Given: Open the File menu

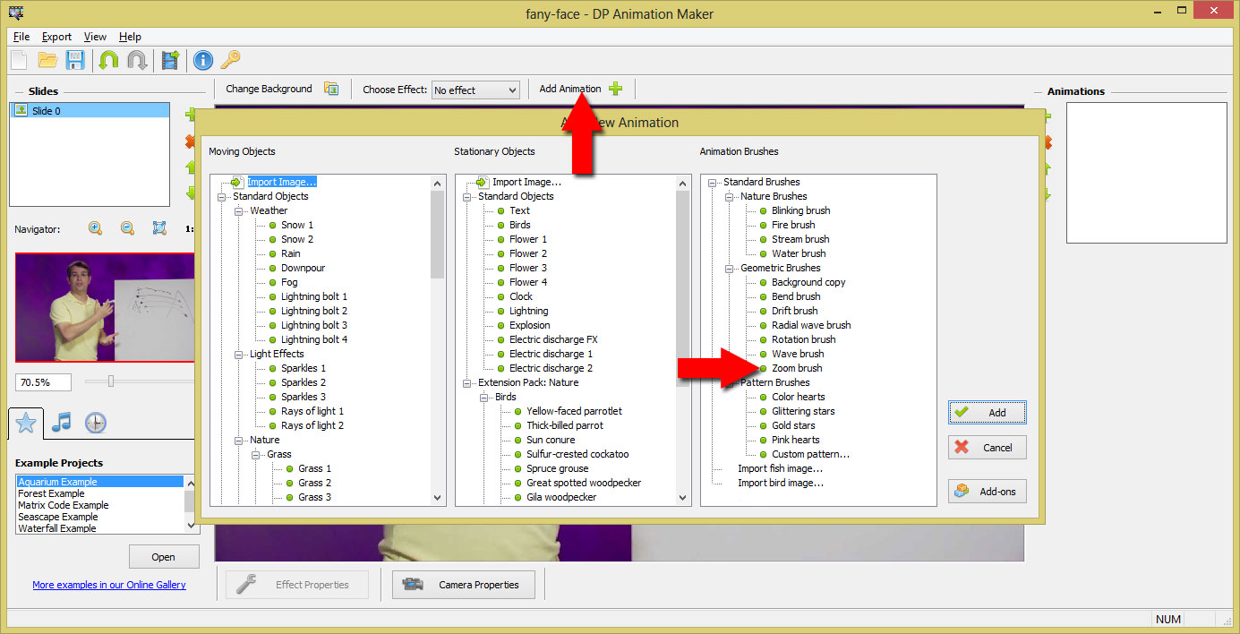Looking at the screenshot, I should 21,37.
